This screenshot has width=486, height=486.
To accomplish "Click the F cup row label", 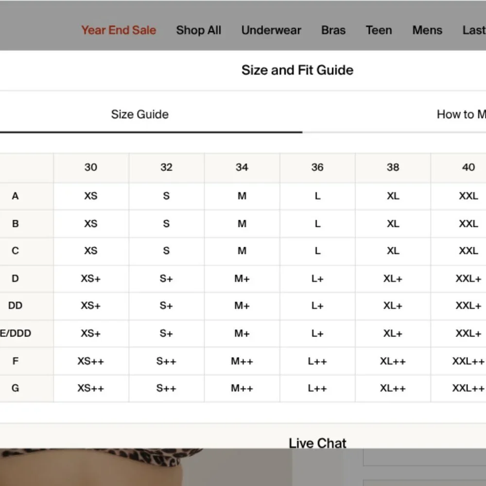I will (15, 361).
